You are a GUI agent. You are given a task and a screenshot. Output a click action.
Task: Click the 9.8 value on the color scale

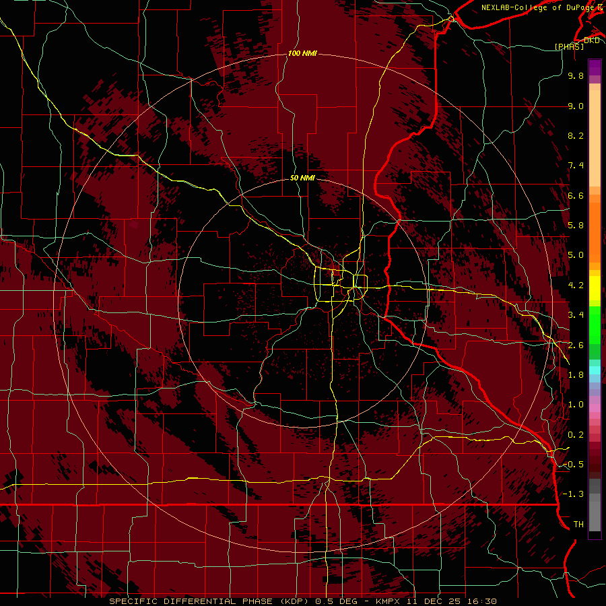pyautogui.click(x=576, y=75)
